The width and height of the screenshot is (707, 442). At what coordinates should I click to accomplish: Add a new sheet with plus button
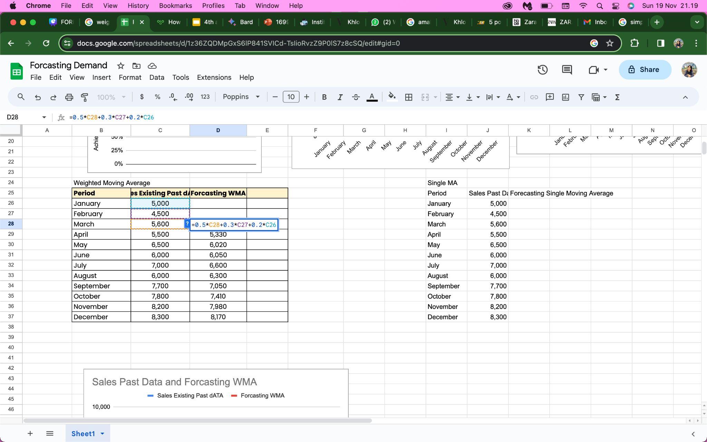[x=30, y=434]
